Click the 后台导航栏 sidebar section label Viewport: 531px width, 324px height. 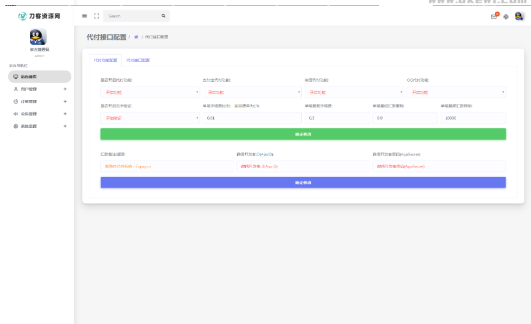tap(18, 66)
